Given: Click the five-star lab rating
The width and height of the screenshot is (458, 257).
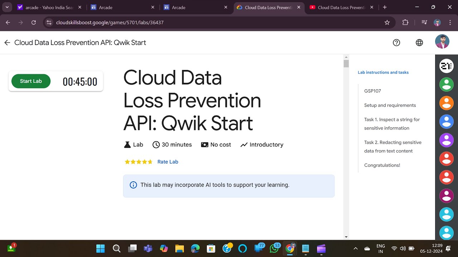Looking at the screenshot, I should click(138, 162).
